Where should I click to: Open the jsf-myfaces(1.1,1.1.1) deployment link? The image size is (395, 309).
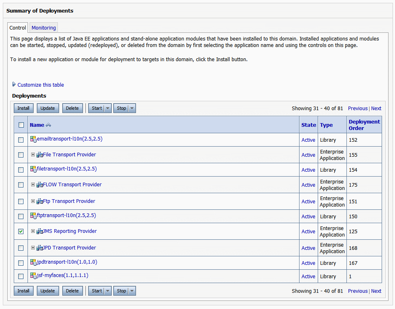point(62,275)
